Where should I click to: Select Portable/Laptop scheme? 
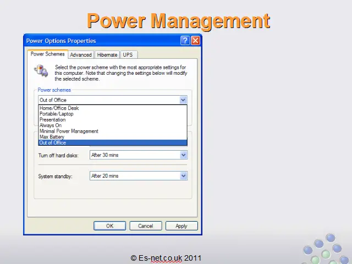tap(113, 114)
